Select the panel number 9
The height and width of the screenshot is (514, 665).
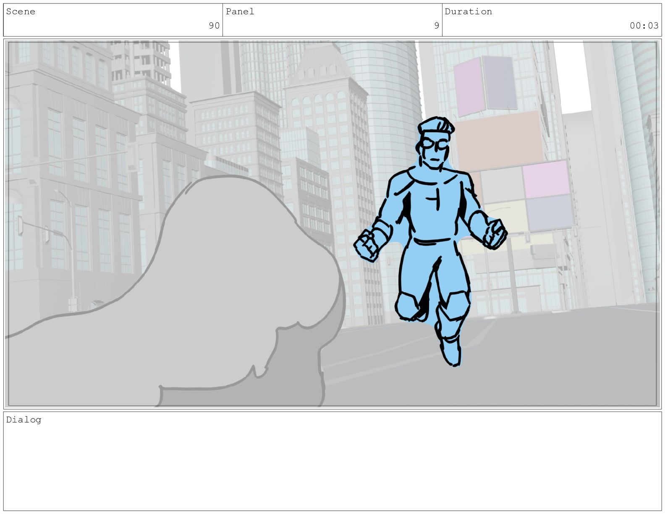coord(437,26)
